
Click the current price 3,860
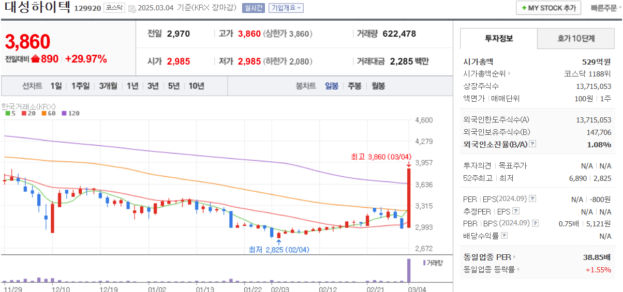(27, 41)
